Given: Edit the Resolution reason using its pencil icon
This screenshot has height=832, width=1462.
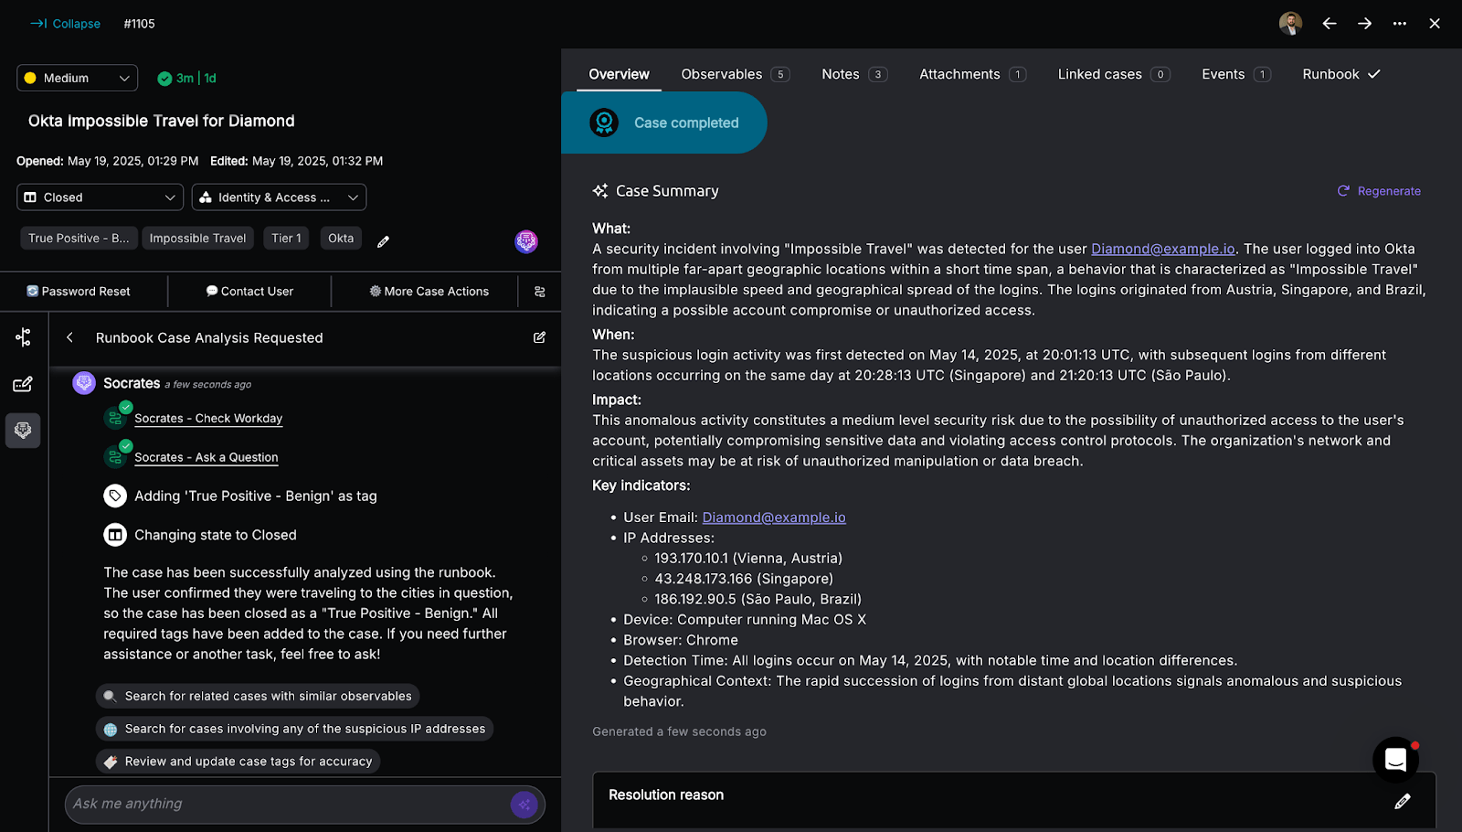Looking at the screenshot, I should tap(1404, 800).
